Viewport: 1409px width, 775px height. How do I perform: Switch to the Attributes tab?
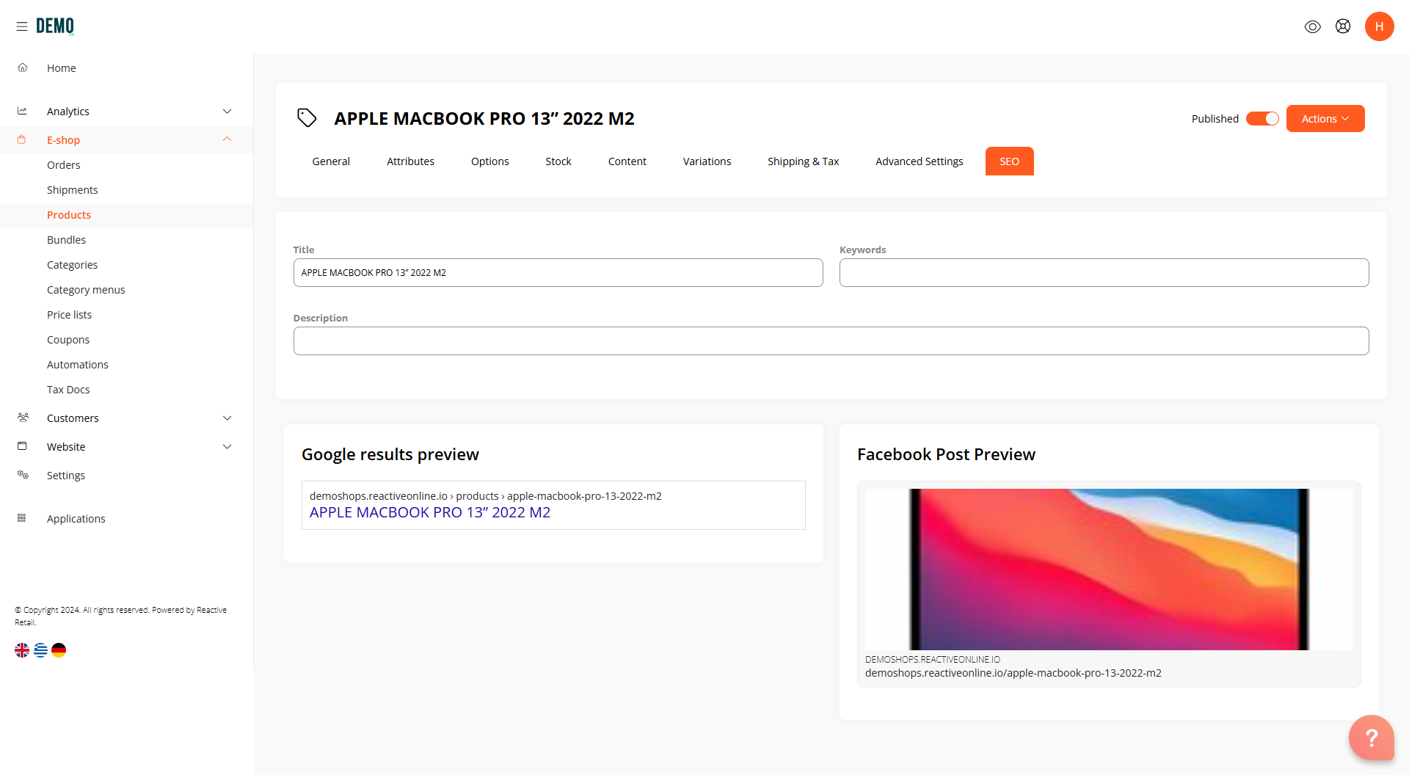coord(410,161)
